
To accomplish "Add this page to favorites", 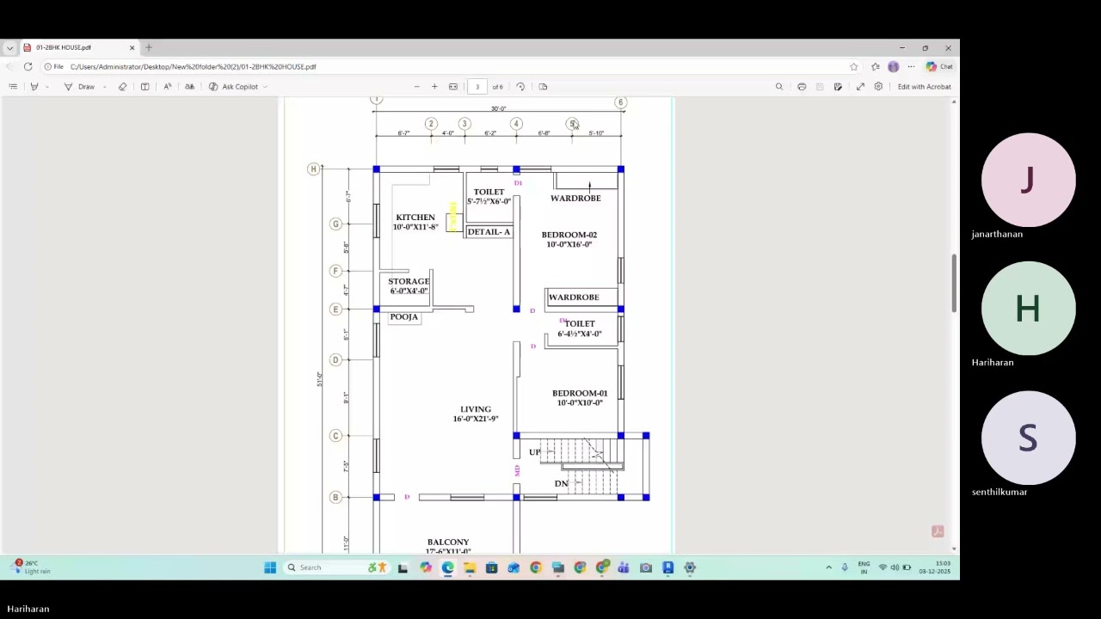I will (x=854, y=67).
